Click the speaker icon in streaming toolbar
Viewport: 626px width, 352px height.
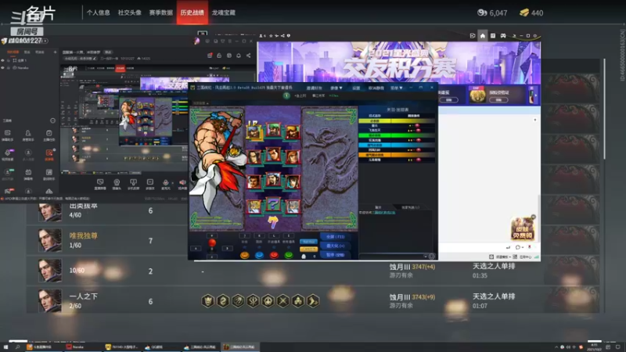pos(182,184)
